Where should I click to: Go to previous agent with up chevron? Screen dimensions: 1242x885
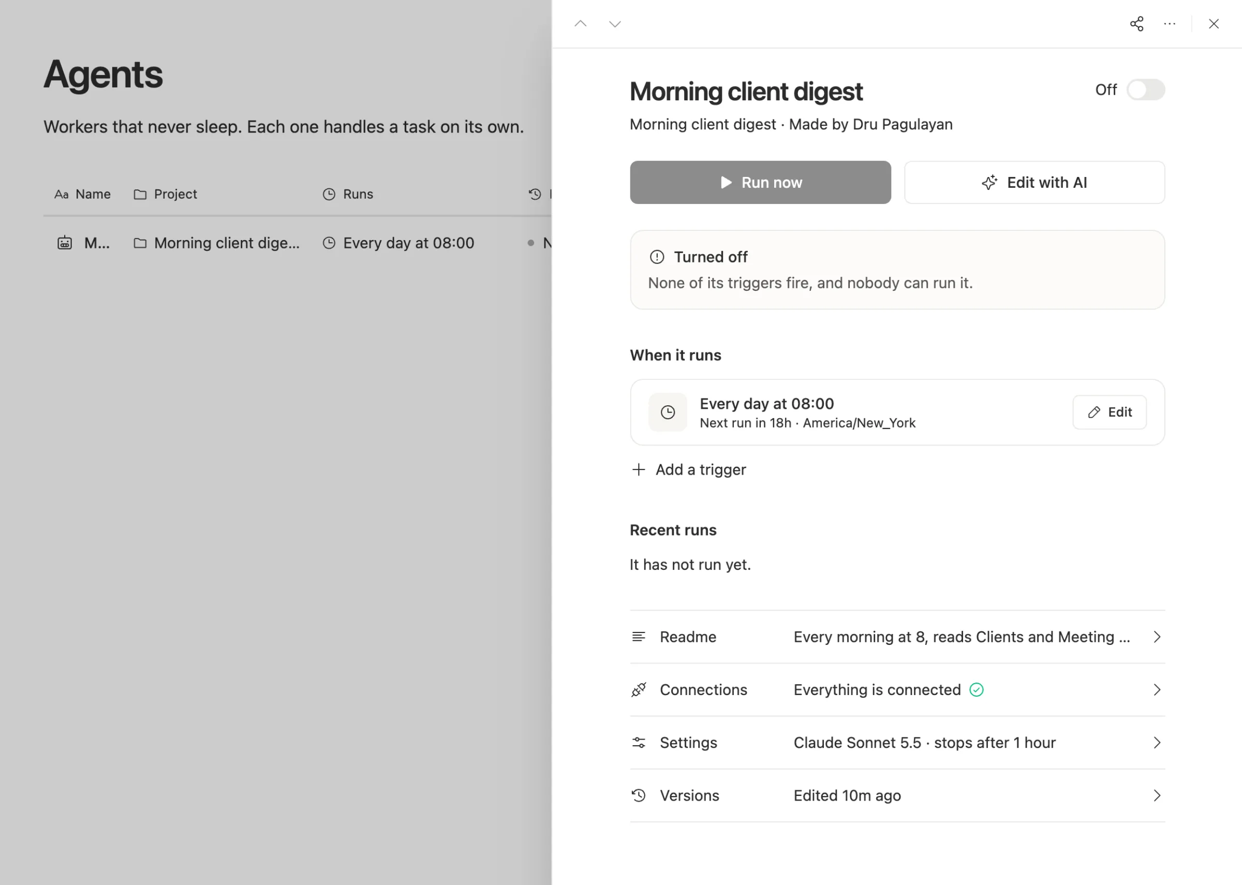(x=580, y=23)
